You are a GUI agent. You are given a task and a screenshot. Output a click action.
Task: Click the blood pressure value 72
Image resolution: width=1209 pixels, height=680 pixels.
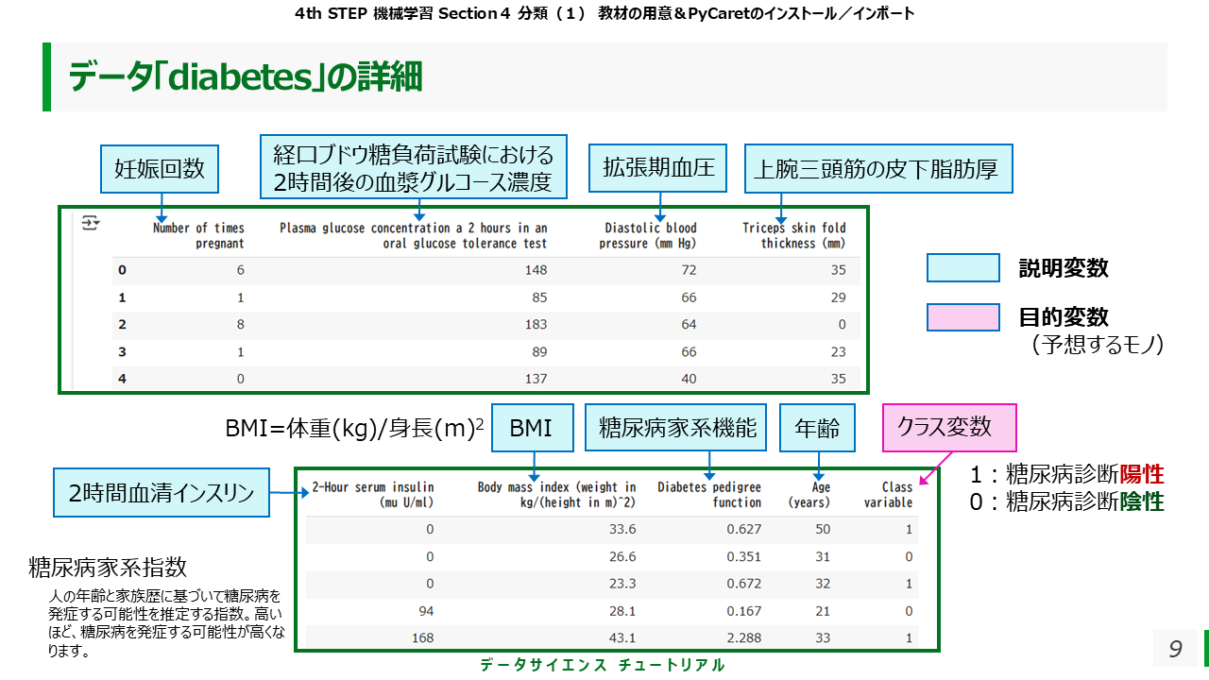(x=689, y=270)
